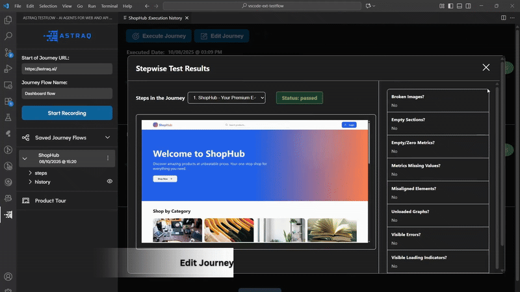
Task: Open Source Control view with badge
Action: [8, 53]
